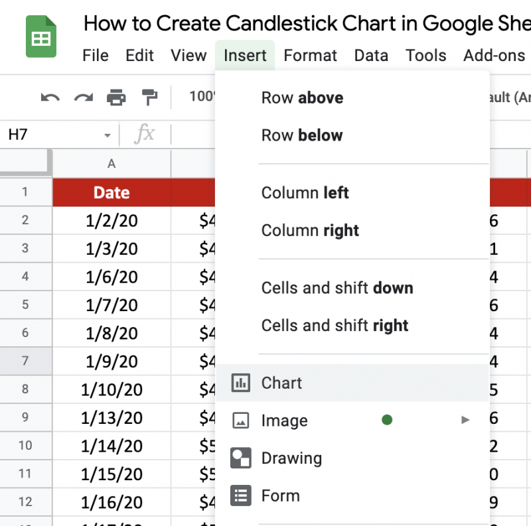This screenshot has width=531, height=526.
Task: Click the Form icon in Insert menu
Action: (x=242, y=495)
